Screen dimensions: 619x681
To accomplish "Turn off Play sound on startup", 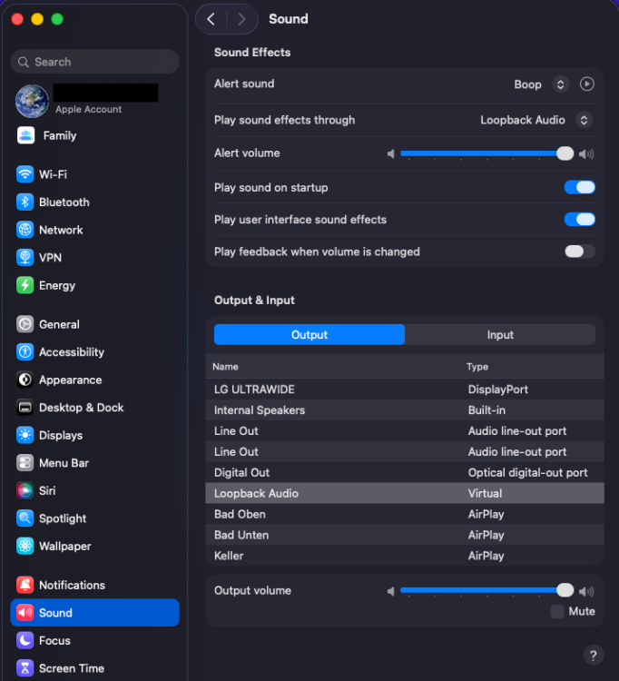I will (579, 188).
